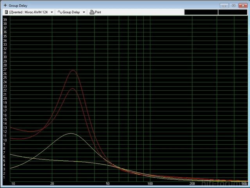This screenshot has height=188, width=250.
Task: Click the Group Delay waveform icon
Action: coord(60,12)
